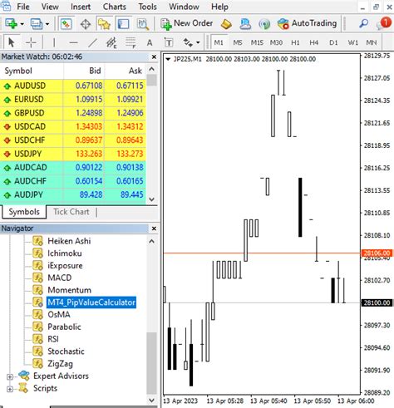Open the notification bubble with red badge

(x=383, y=23)
